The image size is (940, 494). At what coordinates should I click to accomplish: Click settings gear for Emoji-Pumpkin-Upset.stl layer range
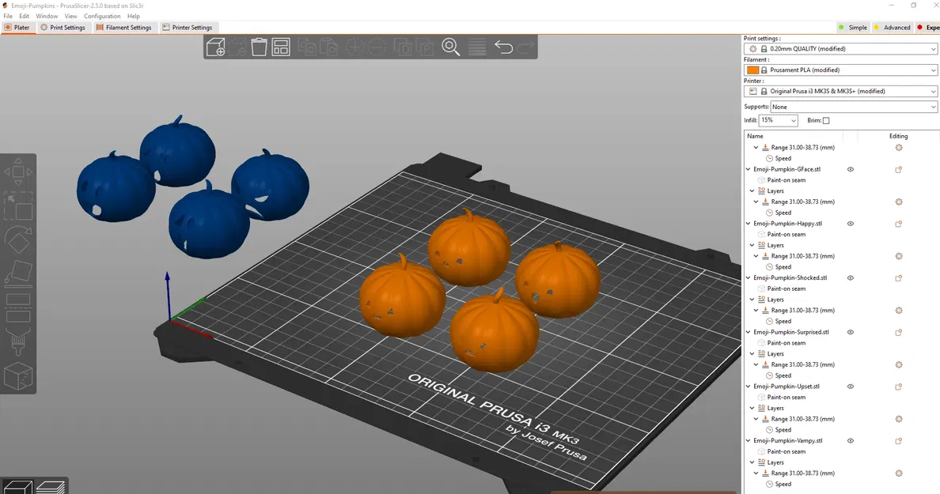(x=899, y=419)
